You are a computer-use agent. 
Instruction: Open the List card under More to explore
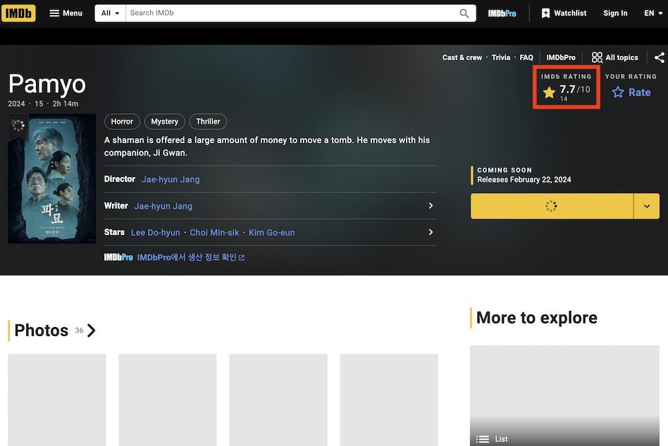pyautogui.click(x=564, y=396)
